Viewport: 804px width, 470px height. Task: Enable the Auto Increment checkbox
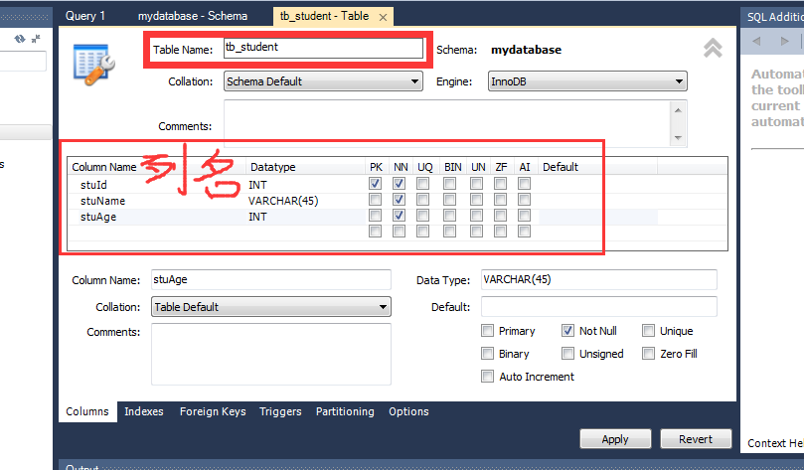pos(487,377)
